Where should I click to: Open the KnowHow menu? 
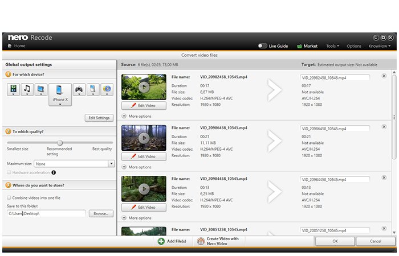pyautogui.click(x=380, y=46)
